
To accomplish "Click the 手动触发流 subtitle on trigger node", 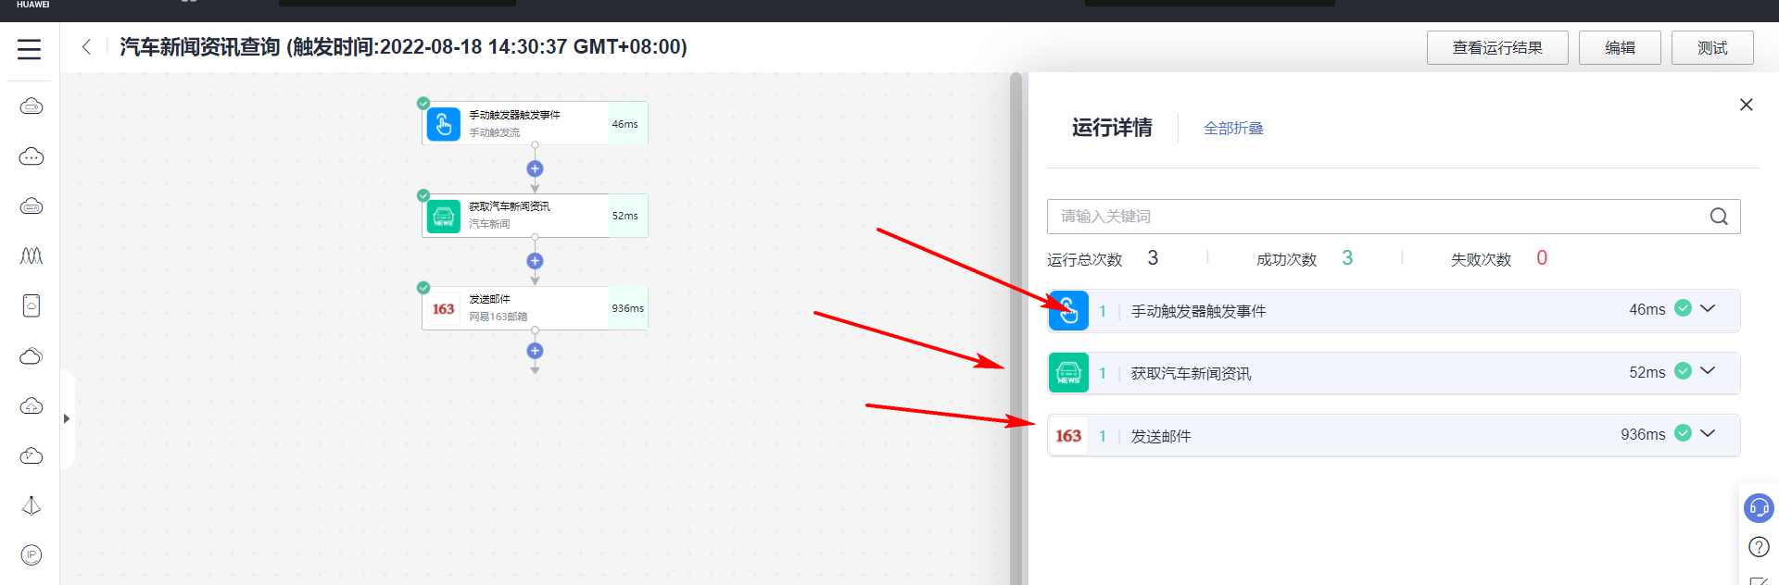I will coord(494,132).
